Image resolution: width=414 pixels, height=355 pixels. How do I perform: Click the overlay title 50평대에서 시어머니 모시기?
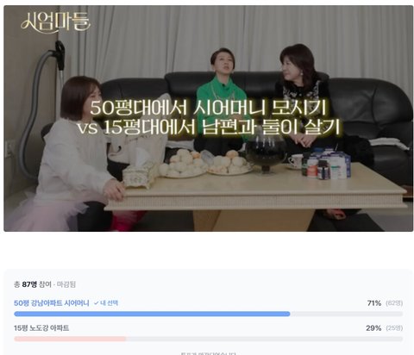click(x=209, y=108)
